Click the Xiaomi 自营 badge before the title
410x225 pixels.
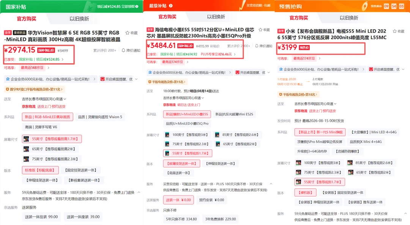click(281, 31)
